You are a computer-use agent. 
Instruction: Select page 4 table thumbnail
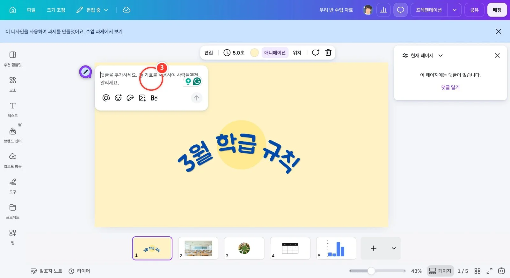pos(290,248)
